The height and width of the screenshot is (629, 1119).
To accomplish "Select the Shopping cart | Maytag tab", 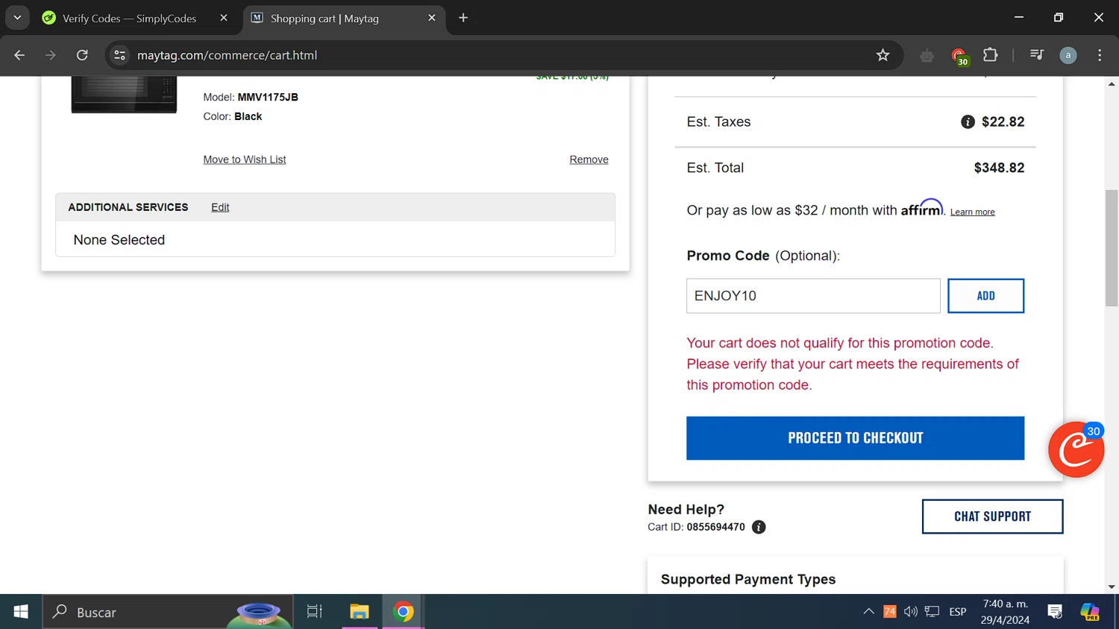I will [x=342, y=18].
